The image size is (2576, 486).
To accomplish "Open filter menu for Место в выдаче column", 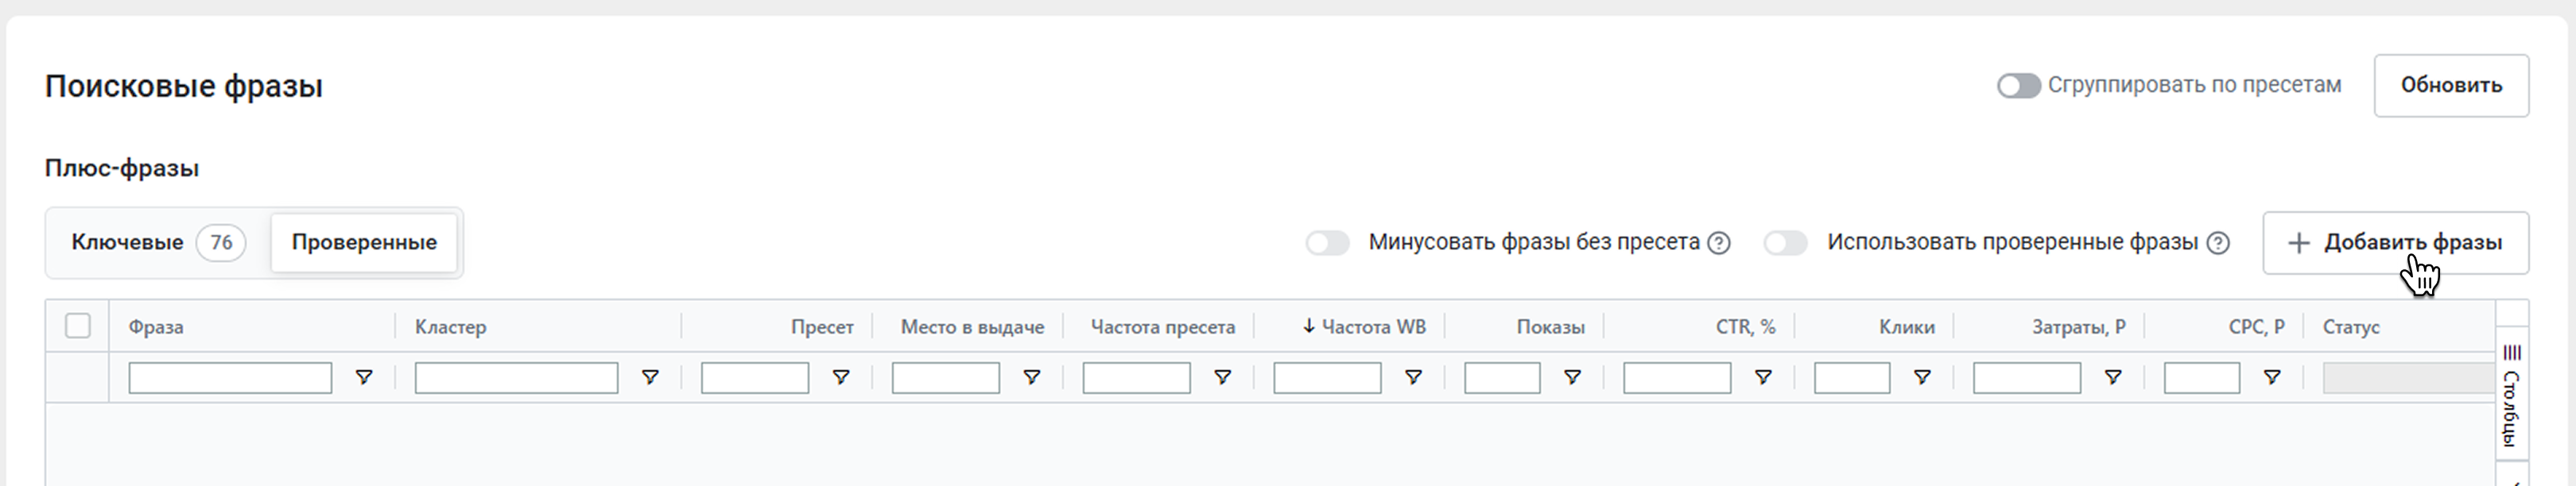I will [x=1032, y=377].
